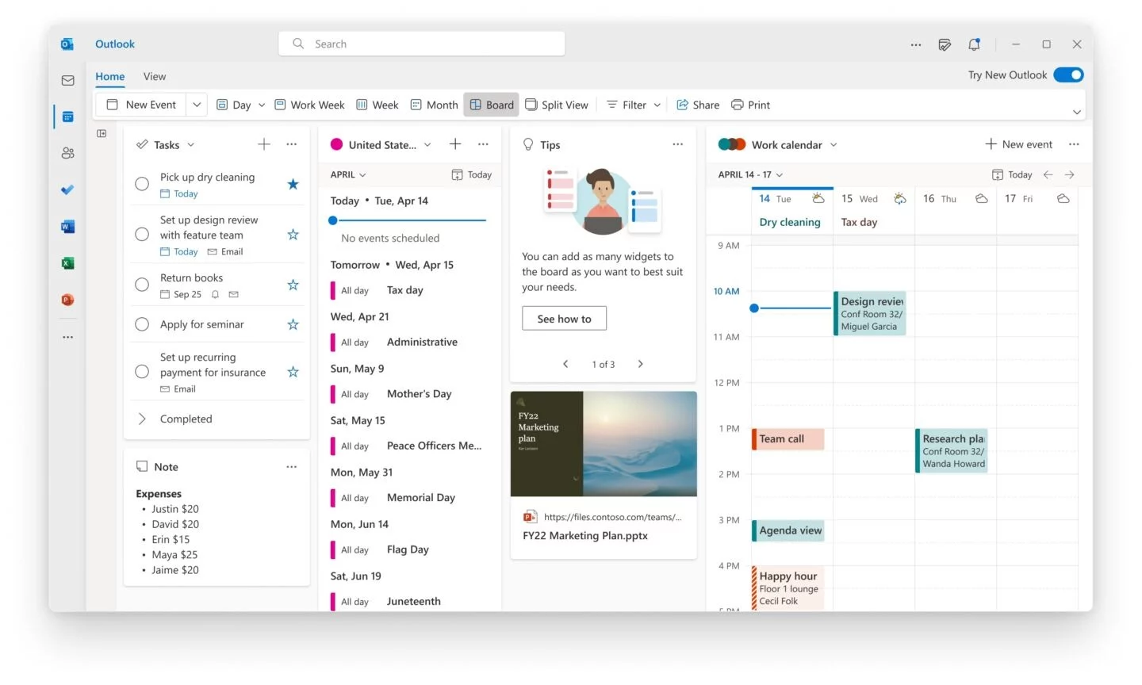
Task: Star the 'Return books' task
Action: click(293, 285)
